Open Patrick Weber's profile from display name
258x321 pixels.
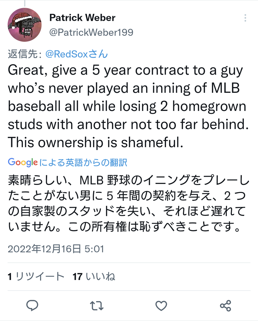82,18
